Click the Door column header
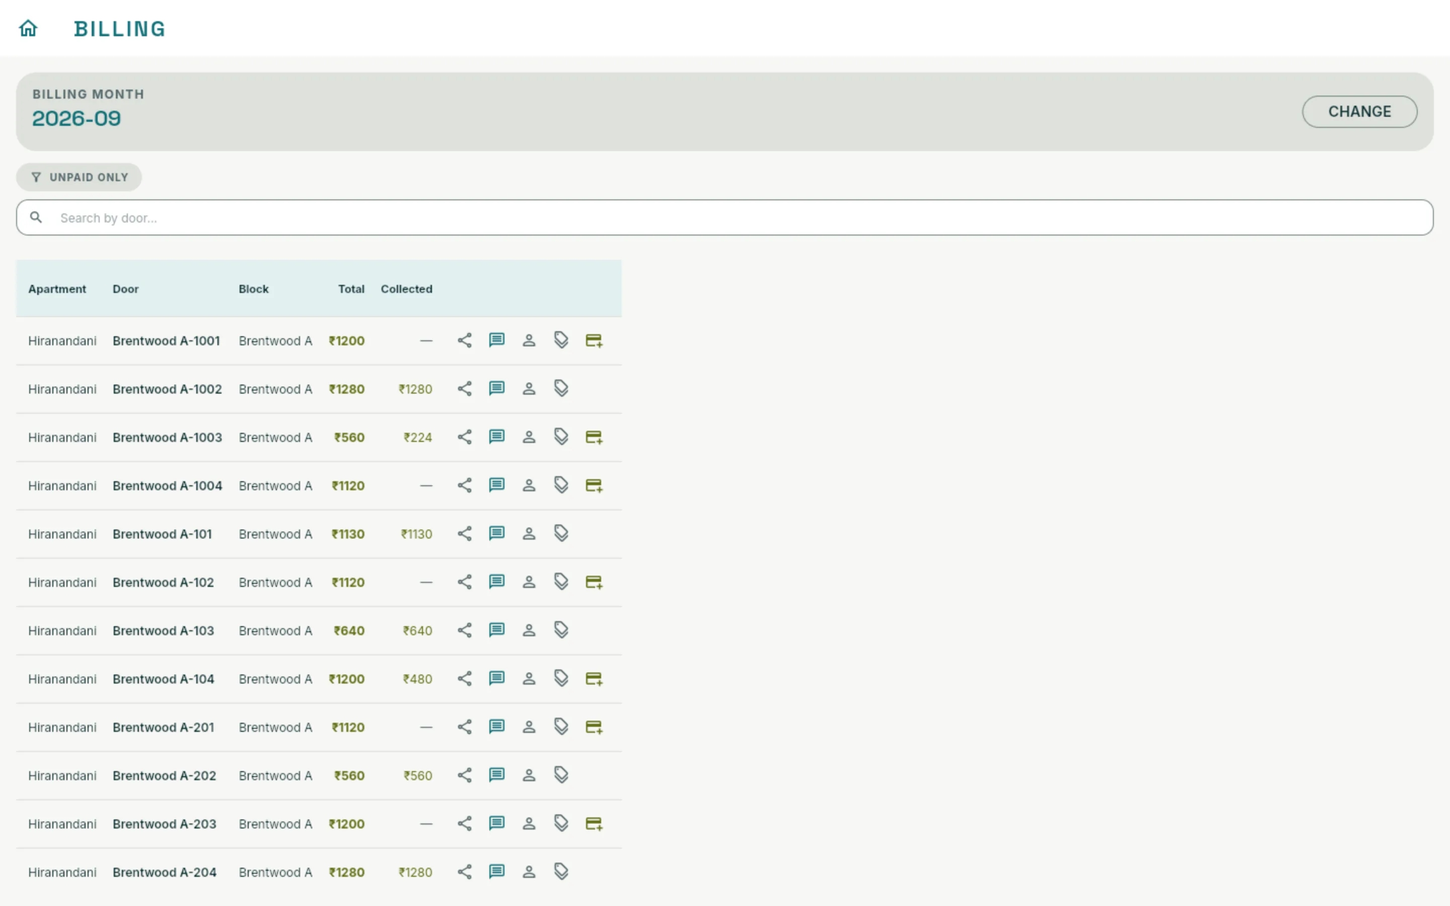Screen dimensions: 1450x906 click(x=125, y=289)
